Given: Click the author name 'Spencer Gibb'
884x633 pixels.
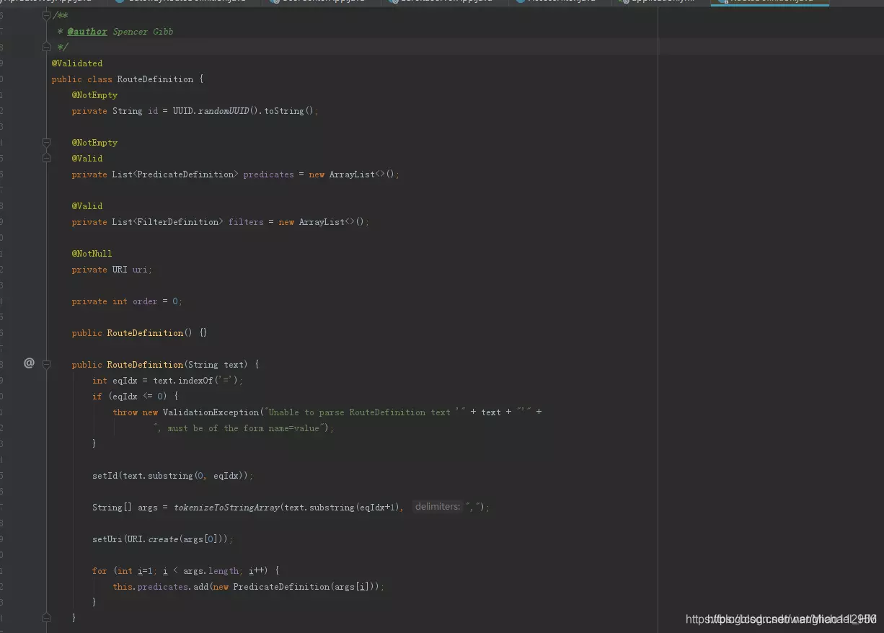Looking at the screenshot, I should pyautogui.click(x=143, y=32).
